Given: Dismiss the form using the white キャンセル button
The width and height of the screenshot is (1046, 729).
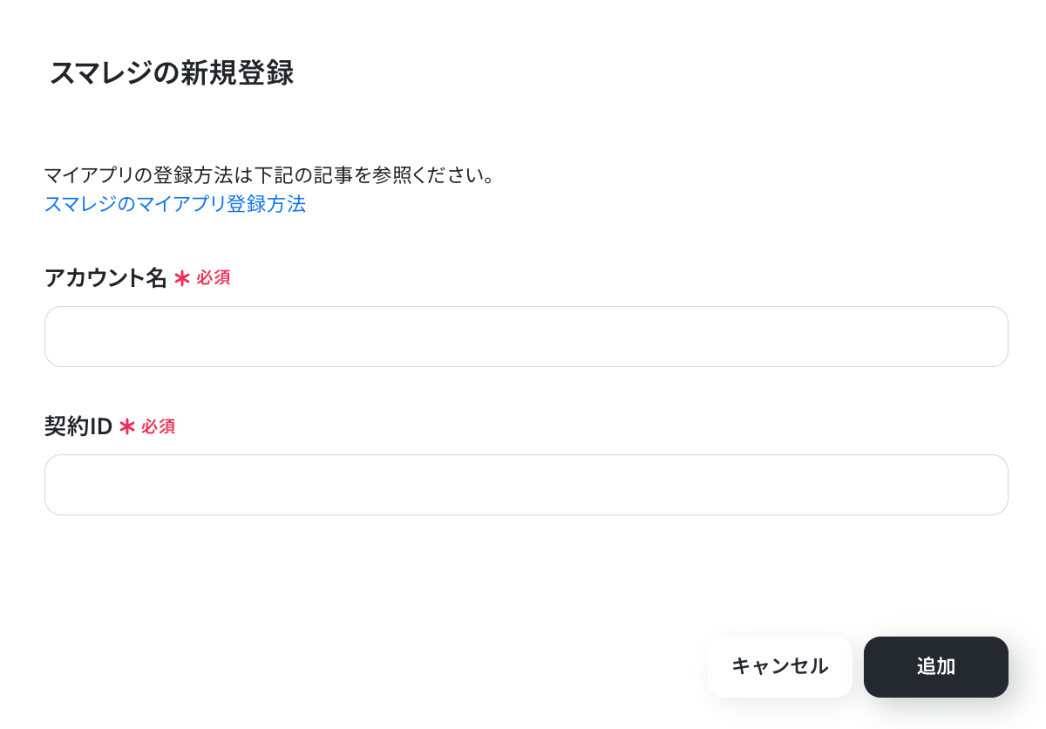Looking at the screenshot, I should point(779,667).
